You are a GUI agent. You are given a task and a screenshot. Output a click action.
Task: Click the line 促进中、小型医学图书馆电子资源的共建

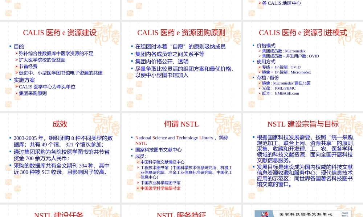[x=61, y=73]
